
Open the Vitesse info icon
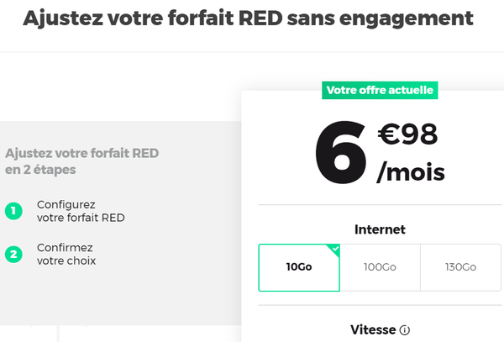(x=405, y=330)
